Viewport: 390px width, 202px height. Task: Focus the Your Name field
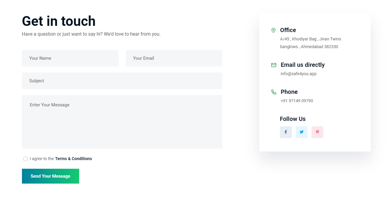pyautogui.click(x=70, y=58)
